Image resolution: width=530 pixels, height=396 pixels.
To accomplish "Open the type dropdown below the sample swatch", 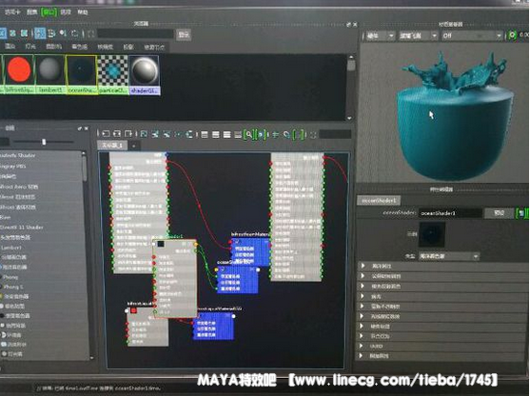I will (x=449, y=256).
